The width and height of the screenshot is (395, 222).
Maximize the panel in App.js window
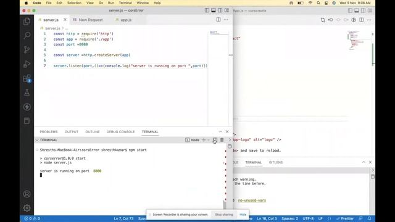pyautogui.click(x=364, y=162)
